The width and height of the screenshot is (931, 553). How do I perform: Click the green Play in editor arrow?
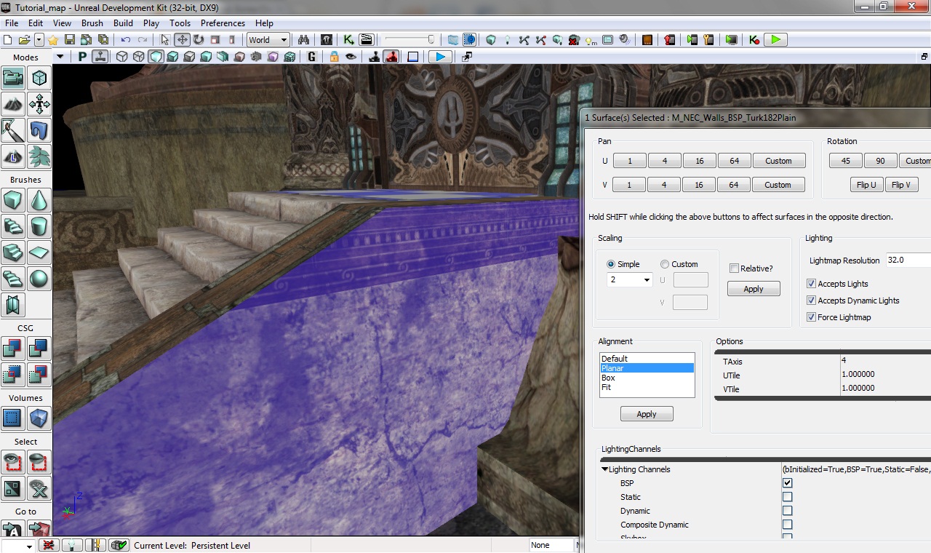775,40
